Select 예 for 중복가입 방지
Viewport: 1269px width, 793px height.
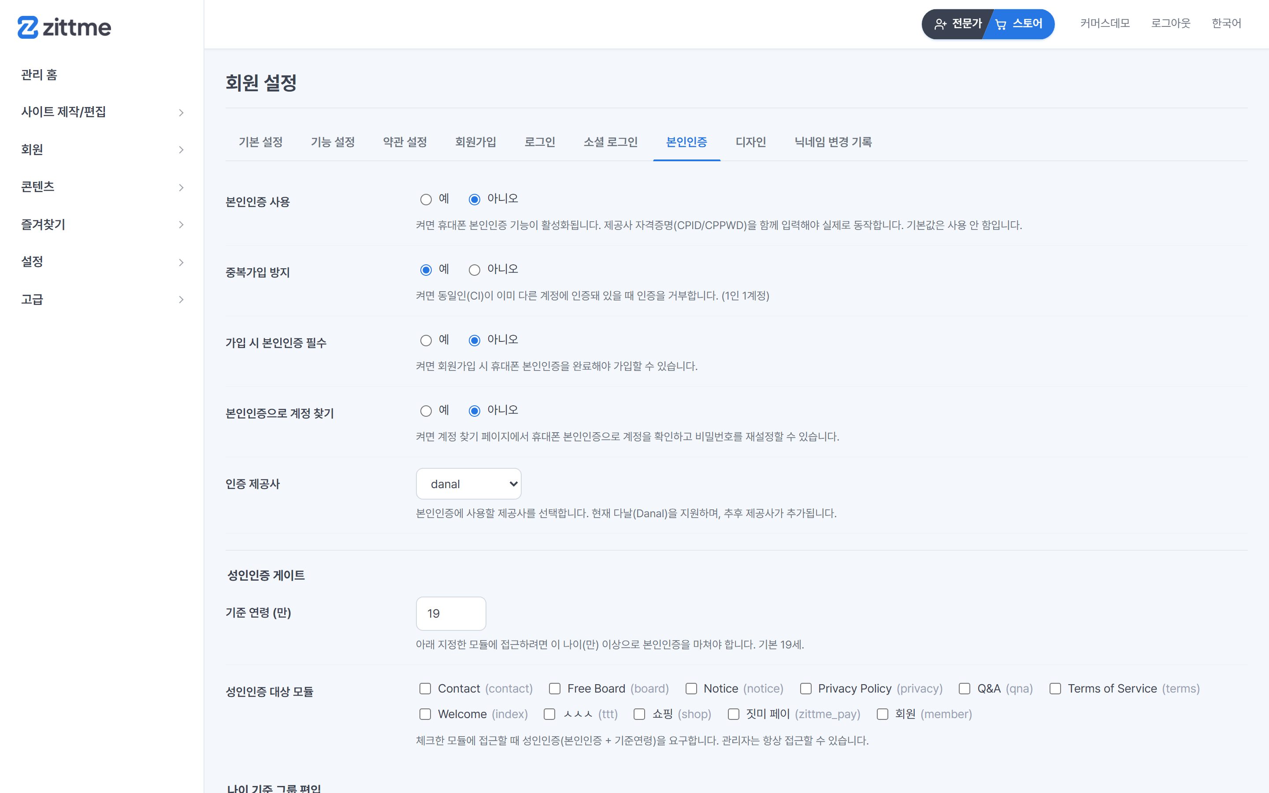(x=426, y=270)
